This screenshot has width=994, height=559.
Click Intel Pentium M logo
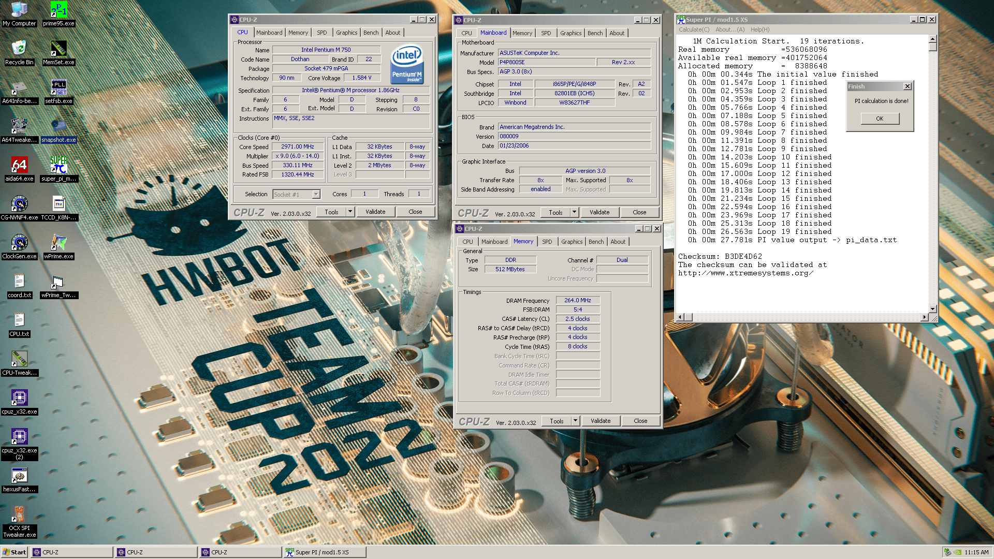pos(407,64)
